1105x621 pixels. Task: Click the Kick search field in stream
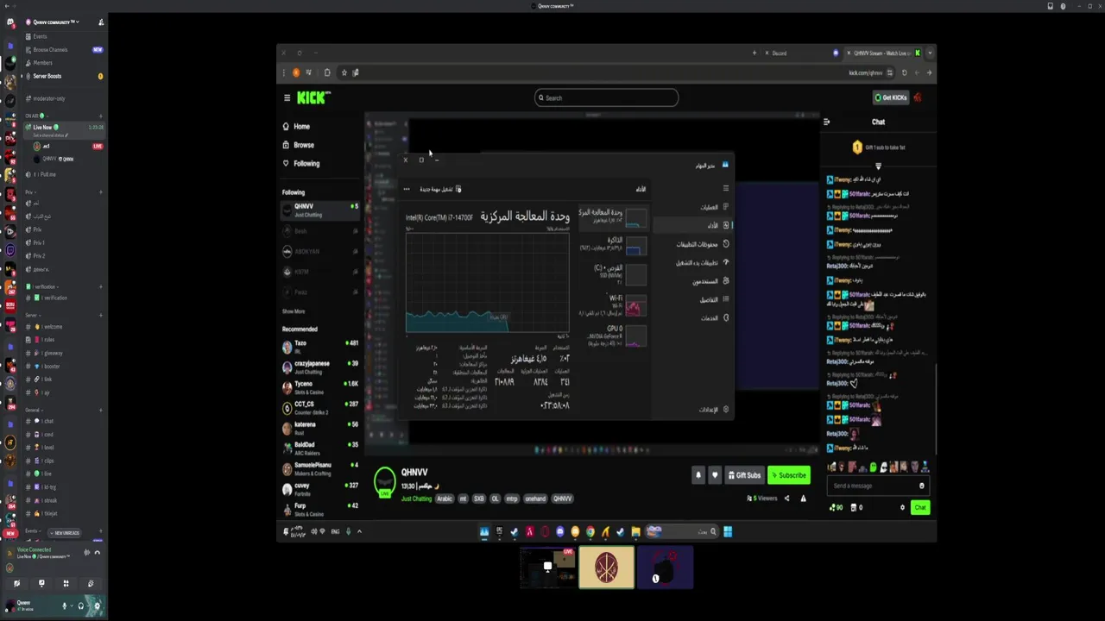606,97
